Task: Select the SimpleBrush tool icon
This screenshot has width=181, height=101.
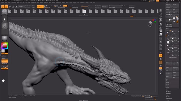Action: pos(177,21)
